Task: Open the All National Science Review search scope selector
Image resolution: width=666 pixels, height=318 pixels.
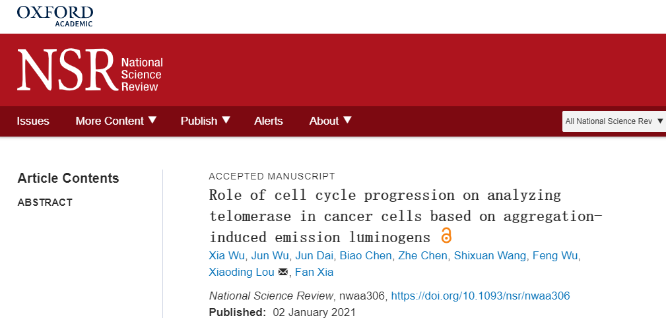Action: [614, 121]
